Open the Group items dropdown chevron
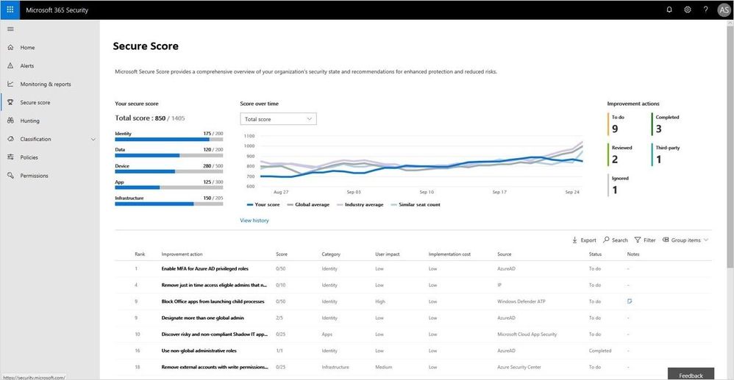This screenshot has width=734, height=380. [x=706, y=240]
